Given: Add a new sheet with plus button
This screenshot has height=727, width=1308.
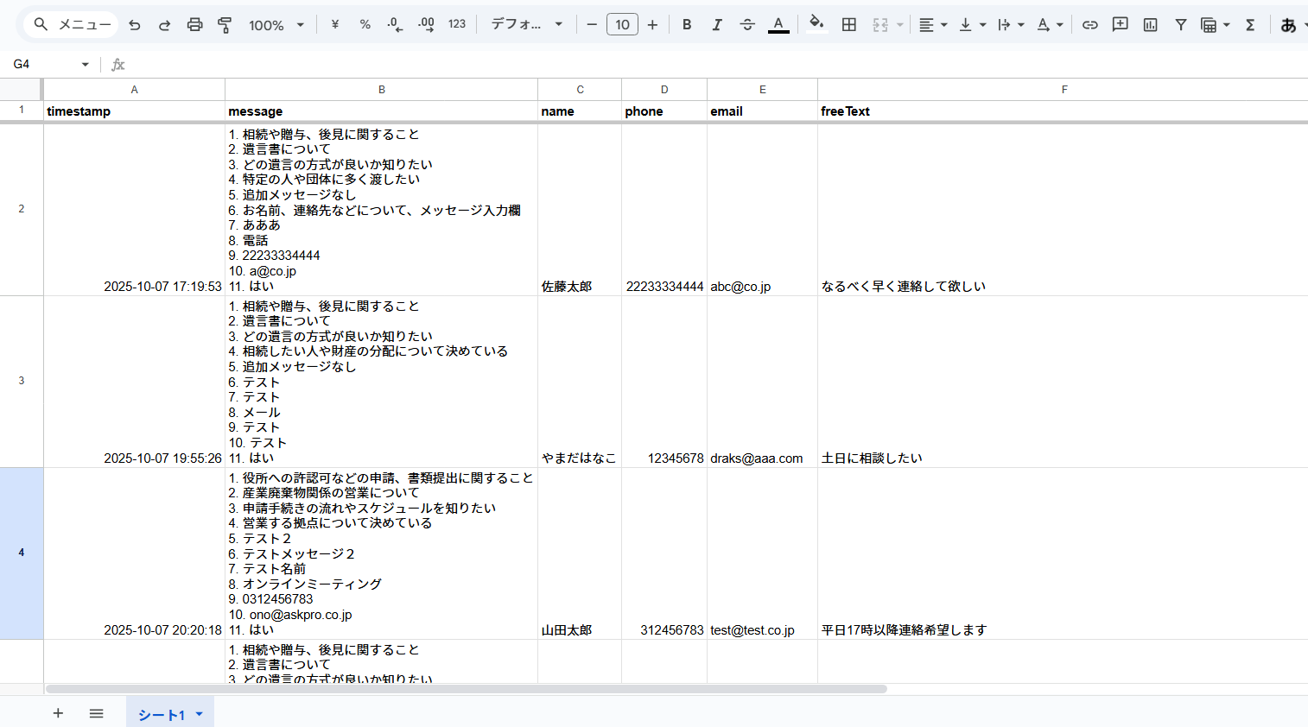Looking at the screenshot, I should click(x=58, y=713).
